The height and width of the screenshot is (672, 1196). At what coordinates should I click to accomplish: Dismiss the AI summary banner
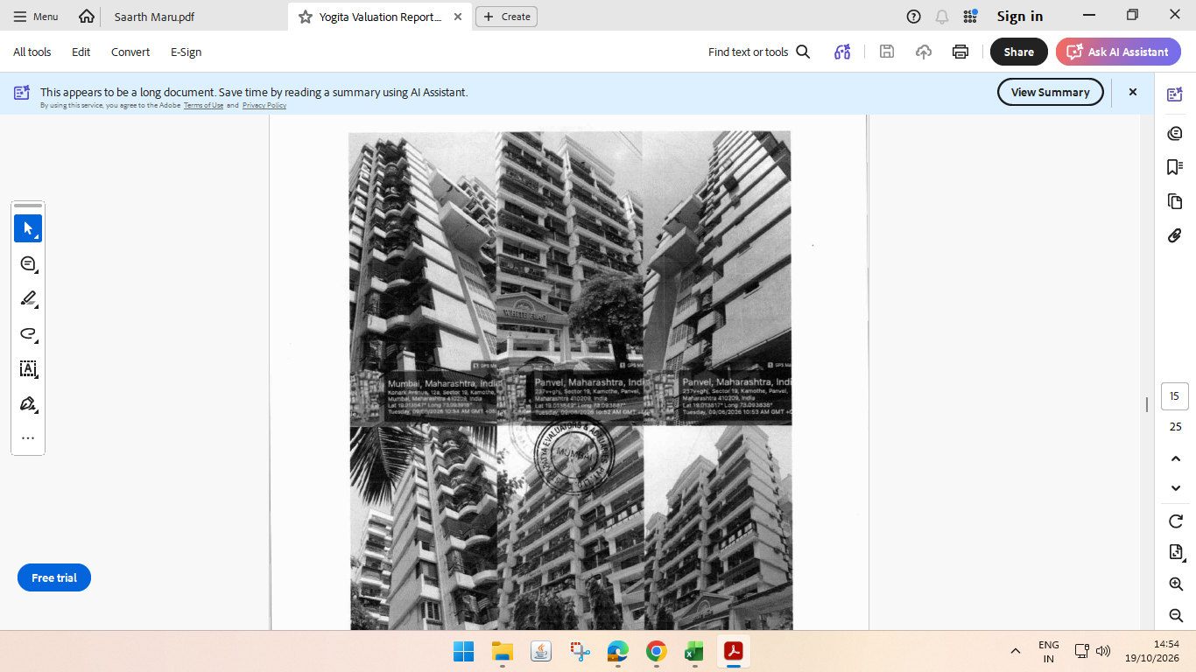(1132, 92)
